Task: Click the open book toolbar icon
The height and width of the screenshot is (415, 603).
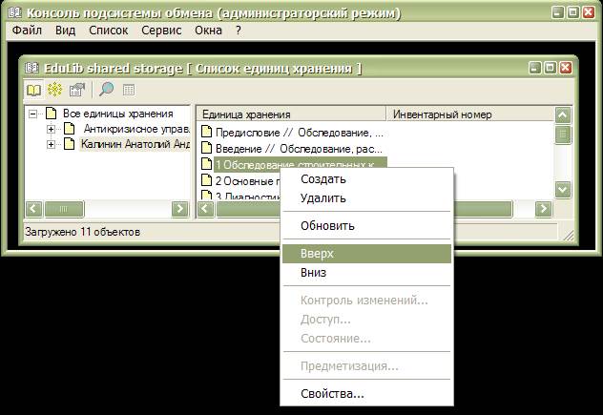Action: coord(34,90)
